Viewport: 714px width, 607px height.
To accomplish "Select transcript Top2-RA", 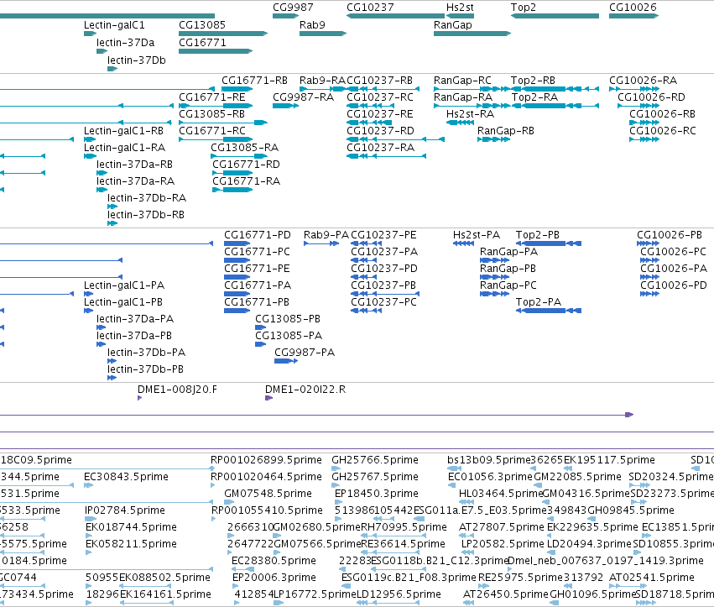I will tap(534, 97).
